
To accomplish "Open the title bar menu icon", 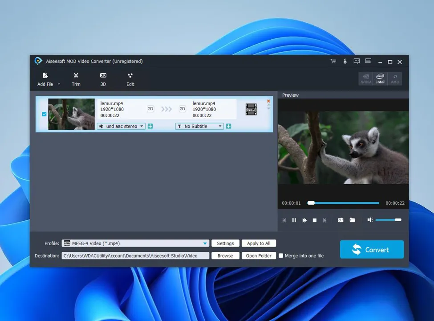I will tap(368, 61).
